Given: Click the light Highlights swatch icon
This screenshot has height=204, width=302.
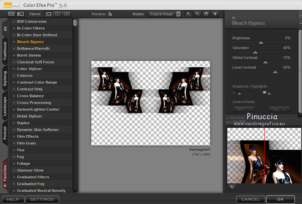Looking at the screenshot, I should click(265, 92).
